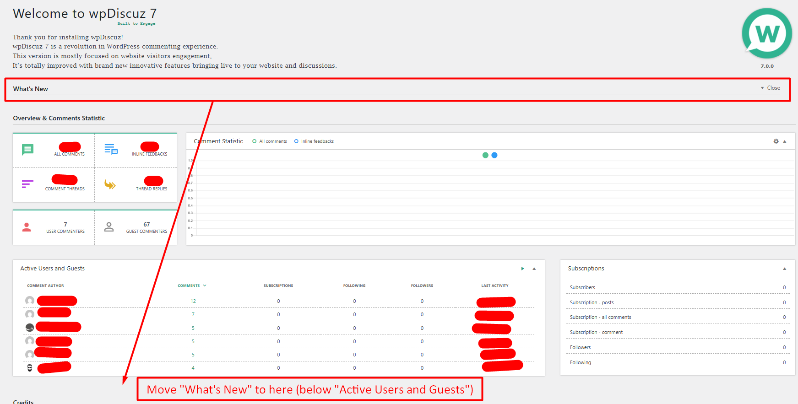Screen dimensions: 798x404
Task: Click the blue dot on the chart
Action: coord(494,155)
